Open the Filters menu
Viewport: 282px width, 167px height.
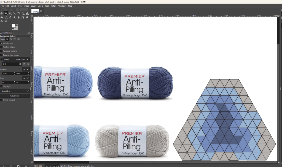click(x=54, y=6)
